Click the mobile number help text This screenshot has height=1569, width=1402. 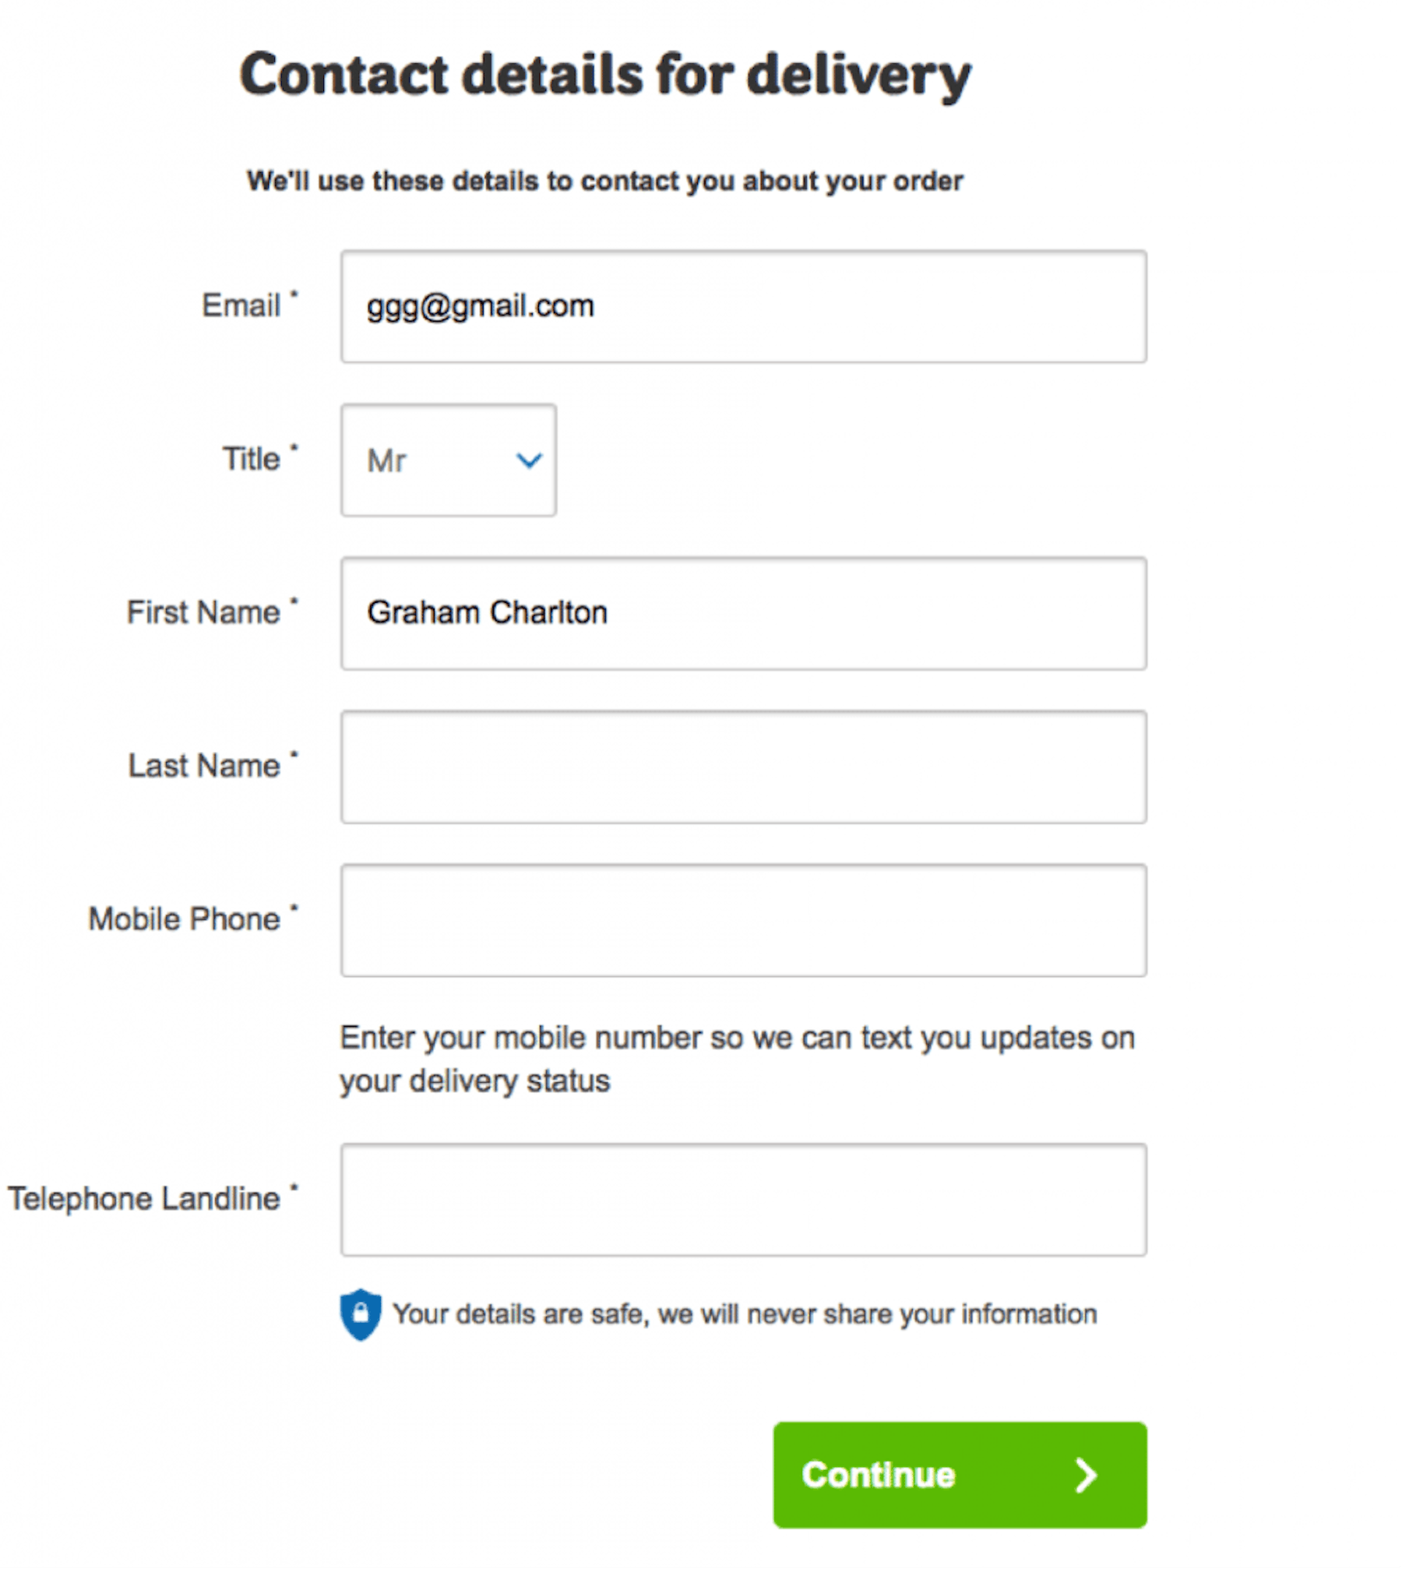point(737,1060)
